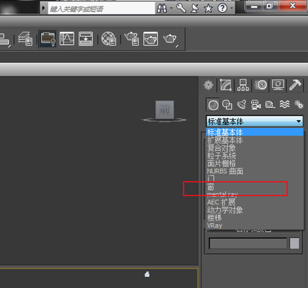Select the Space Warps waves icon
Image resolution: width=308 pixels, height=288 pixels.
(x=284, y=105)
